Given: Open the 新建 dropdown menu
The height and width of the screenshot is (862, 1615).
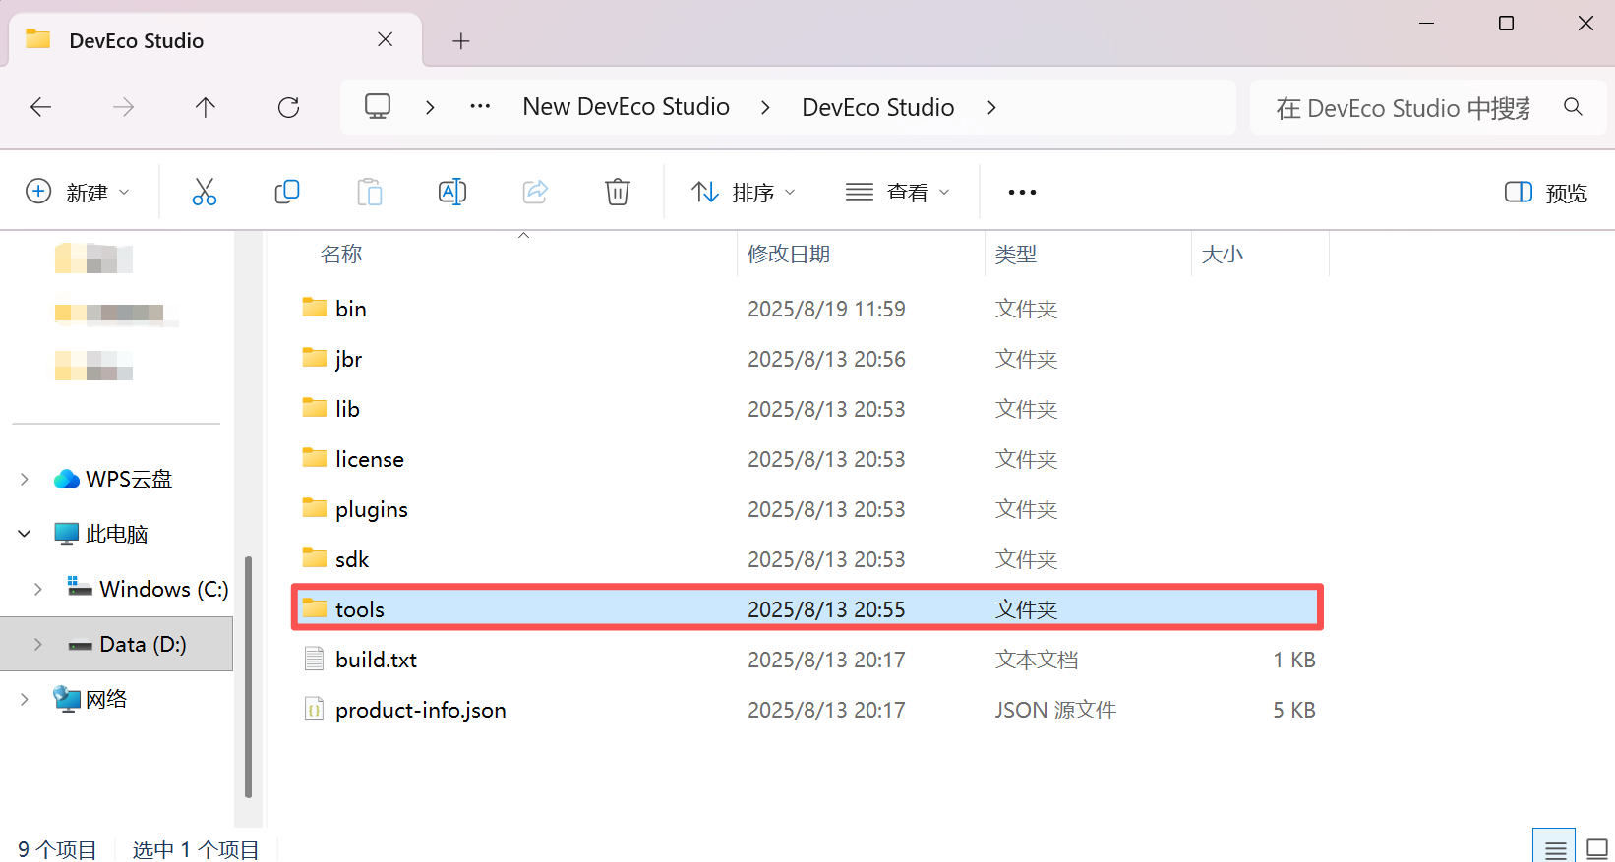Looking at the screenshot, I should 78,192.
